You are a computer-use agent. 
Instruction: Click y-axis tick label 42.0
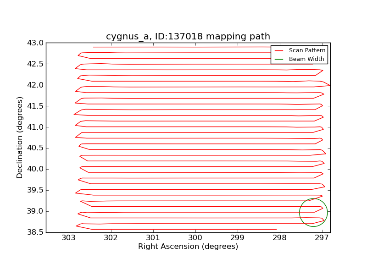point(35,85)
